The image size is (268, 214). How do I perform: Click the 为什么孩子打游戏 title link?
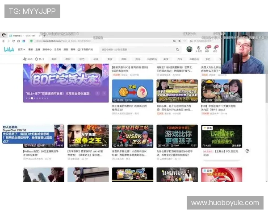click(175, 153)
